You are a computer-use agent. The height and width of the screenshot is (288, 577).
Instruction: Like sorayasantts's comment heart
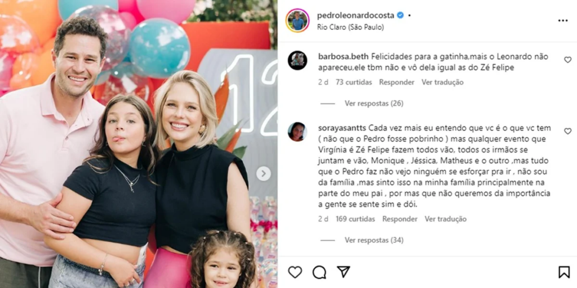pyautogui.click(x=568, y=131)
